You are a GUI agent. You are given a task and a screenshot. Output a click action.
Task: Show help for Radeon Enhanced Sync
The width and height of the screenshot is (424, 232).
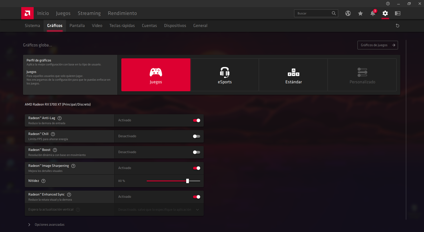point(69,194)
